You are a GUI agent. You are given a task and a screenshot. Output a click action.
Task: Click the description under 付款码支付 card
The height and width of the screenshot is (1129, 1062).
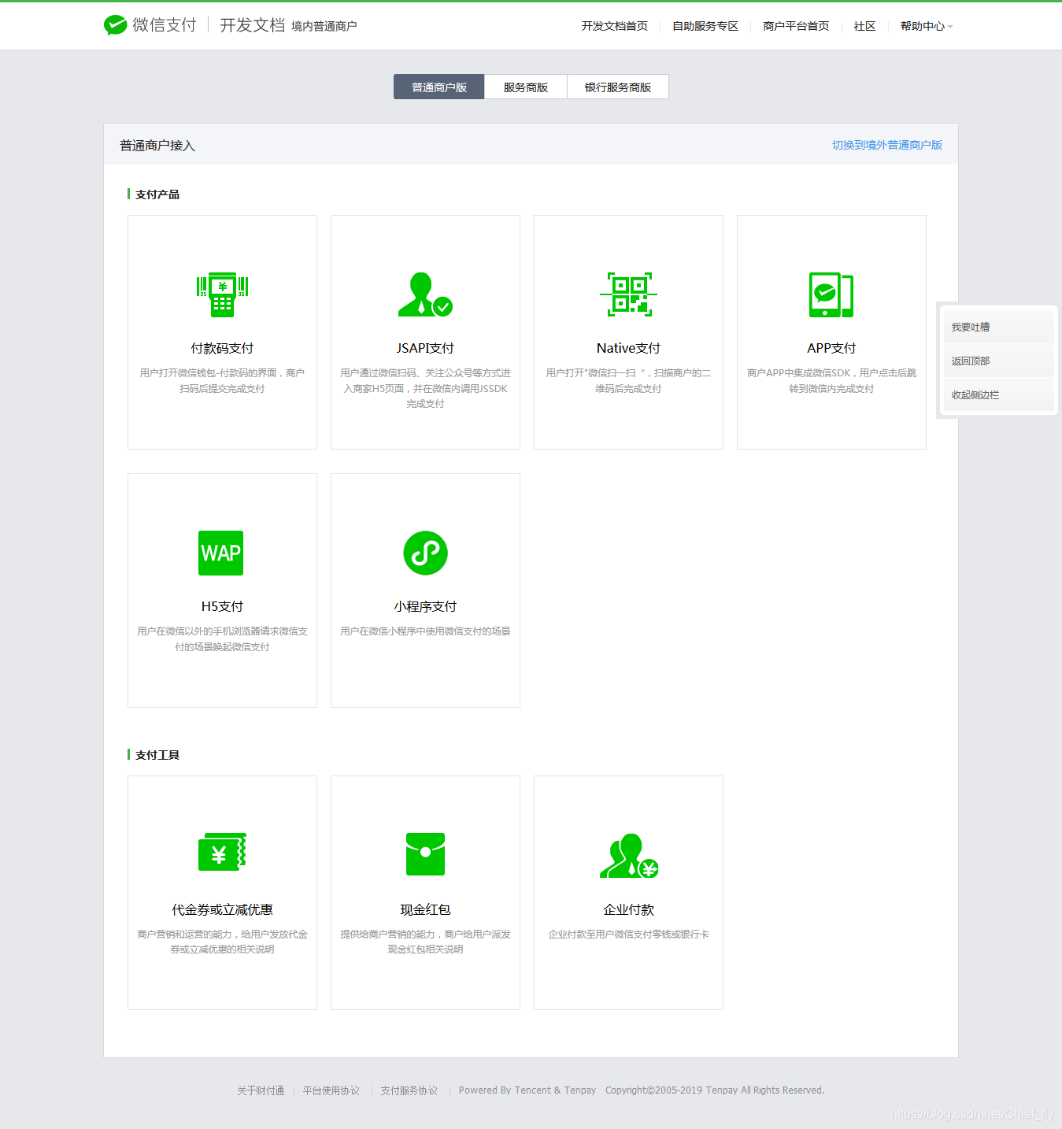tap(222, 380)
